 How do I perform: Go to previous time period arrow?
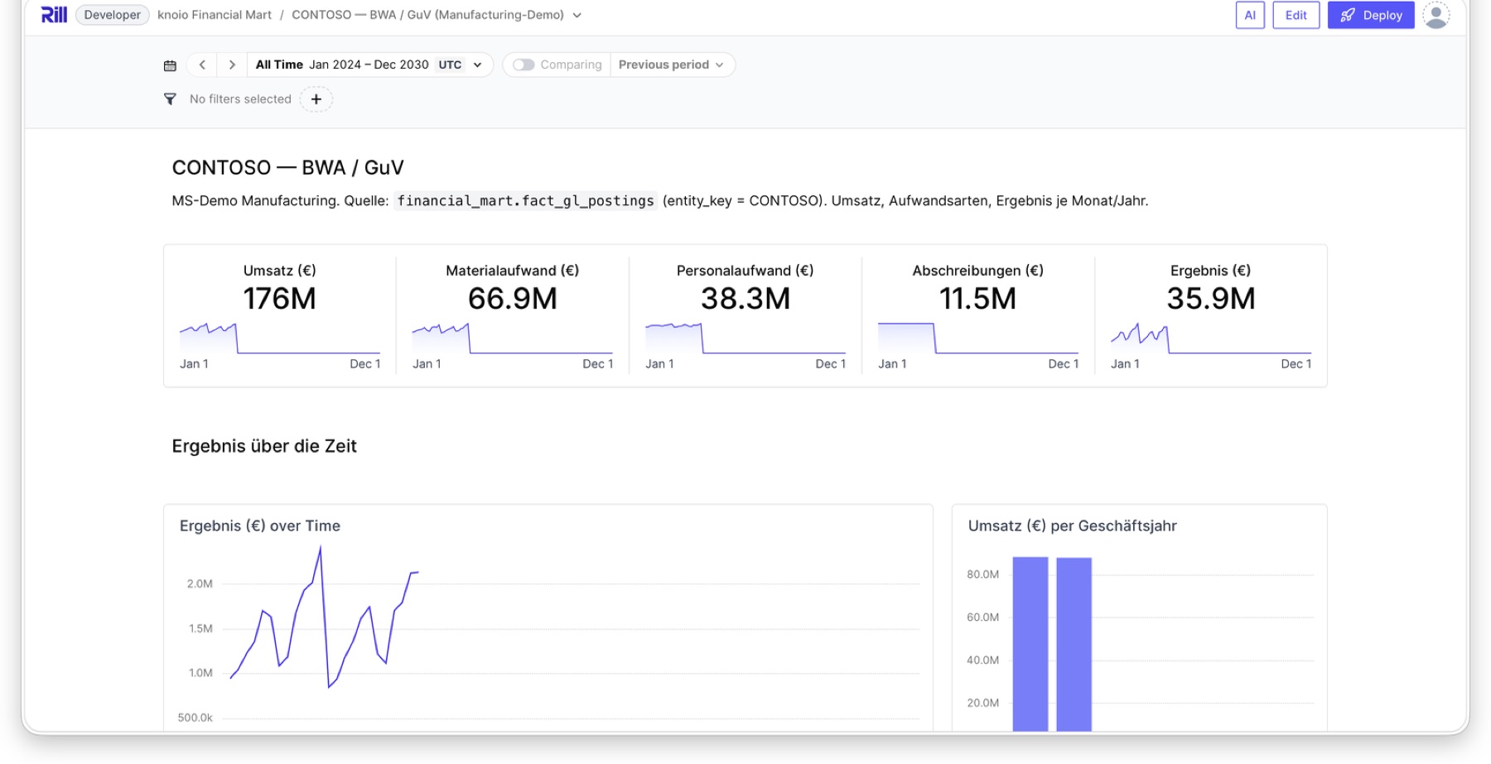tap(202, 65)
